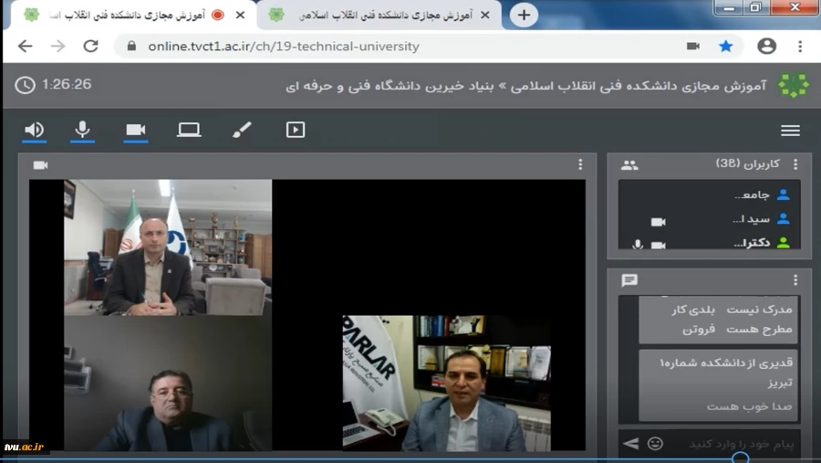Reload the page in the browser
Image resolution: width=821 pixels, height=463 pixels.
coord(90,46)
